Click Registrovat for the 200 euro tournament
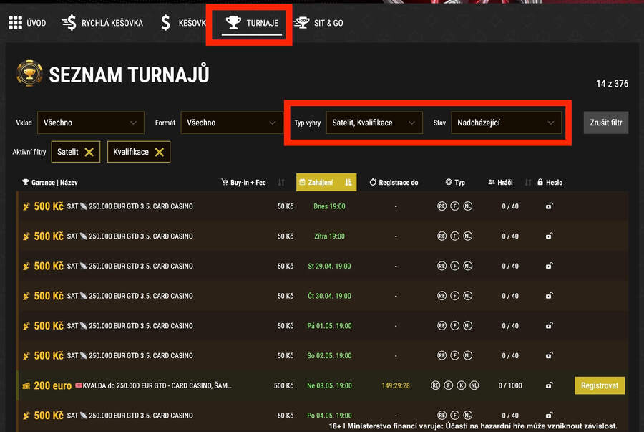The image size is (644, 432). 599,385
